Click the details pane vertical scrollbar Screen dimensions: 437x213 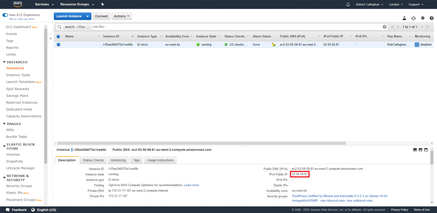pyautogui.click(x=432, y=158)
